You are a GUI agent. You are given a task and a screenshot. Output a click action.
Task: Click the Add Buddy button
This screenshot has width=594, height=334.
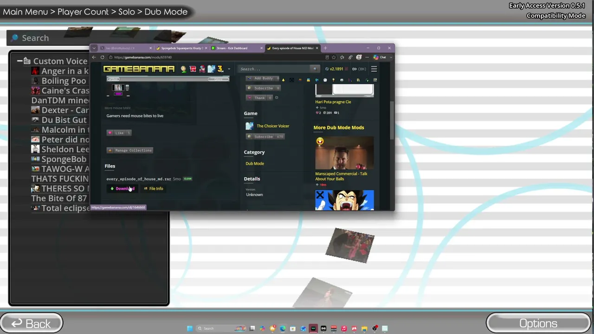point(263,78)
